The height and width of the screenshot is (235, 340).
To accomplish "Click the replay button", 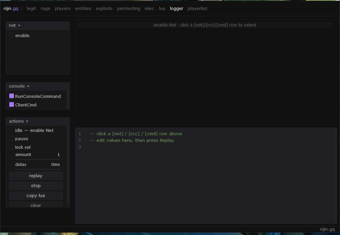I will (x=36, y=176).
